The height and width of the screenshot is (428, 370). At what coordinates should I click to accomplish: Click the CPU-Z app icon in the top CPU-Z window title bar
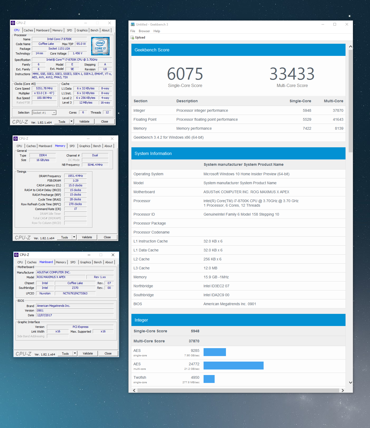click(x=13, y=23)
